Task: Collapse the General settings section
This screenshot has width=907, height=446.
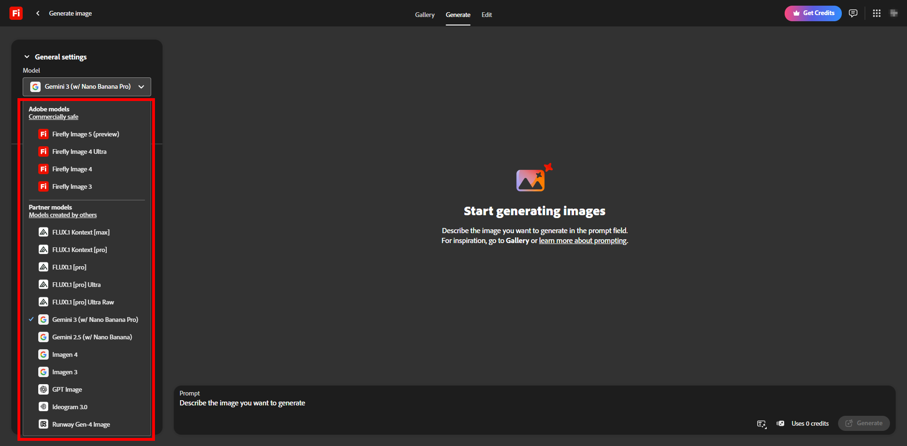Action: pyautogui.click(x=27, y=57)
